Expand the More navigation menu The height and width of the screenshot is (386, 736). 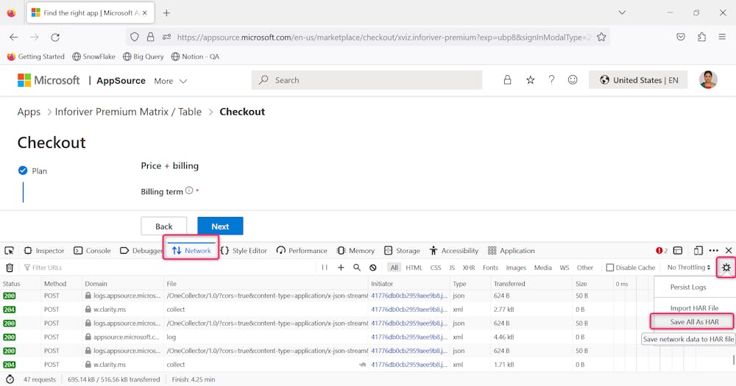171,81
